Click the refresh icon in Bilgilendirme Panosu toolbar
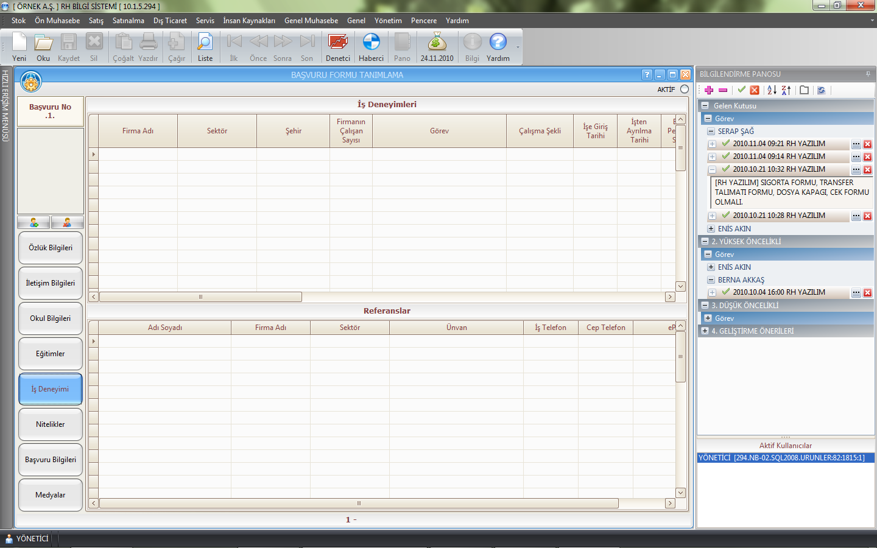The width and height of the screenshot is (877, 548). 822,90
